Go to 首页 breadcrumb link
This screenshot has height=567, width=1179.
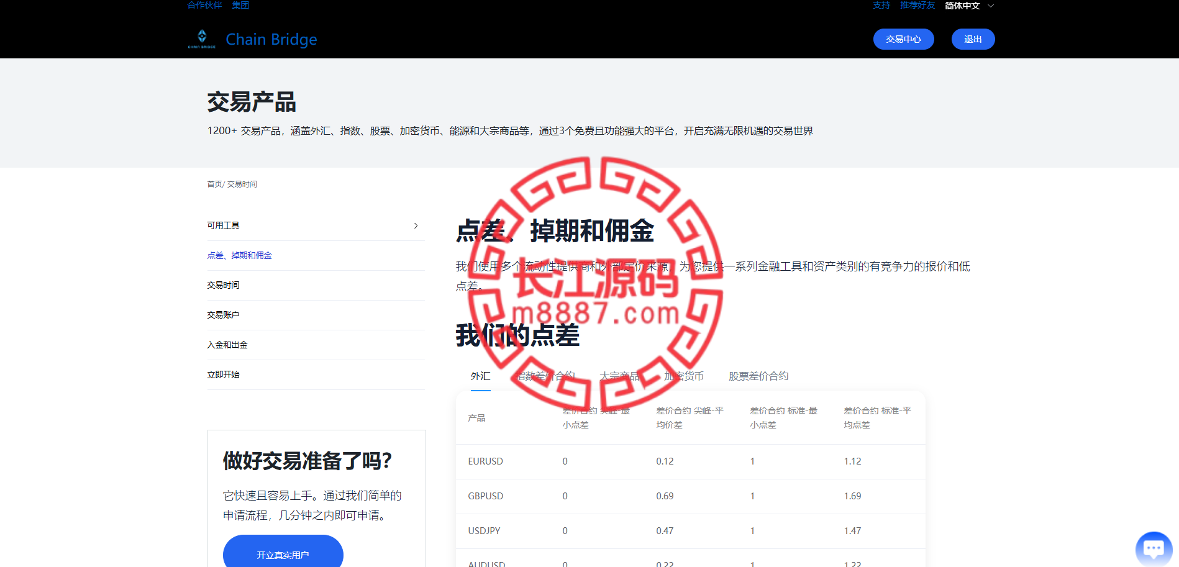tap(214, 184)
